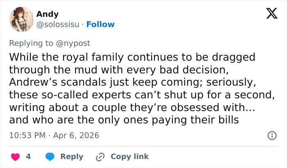287x168 pixels.
Task: Open the info circle icon
Action: pyautogui.click(x=271, y=135)
